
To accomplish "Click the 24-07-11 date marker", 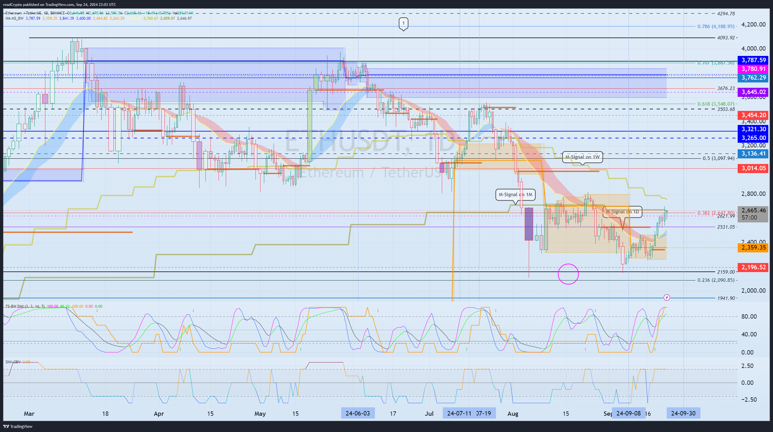I will (459, 413).
